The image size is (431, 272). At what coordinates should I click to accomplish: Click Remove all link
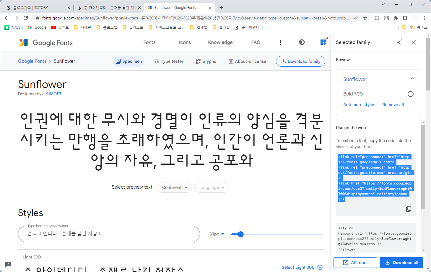(x=393, y=105)
